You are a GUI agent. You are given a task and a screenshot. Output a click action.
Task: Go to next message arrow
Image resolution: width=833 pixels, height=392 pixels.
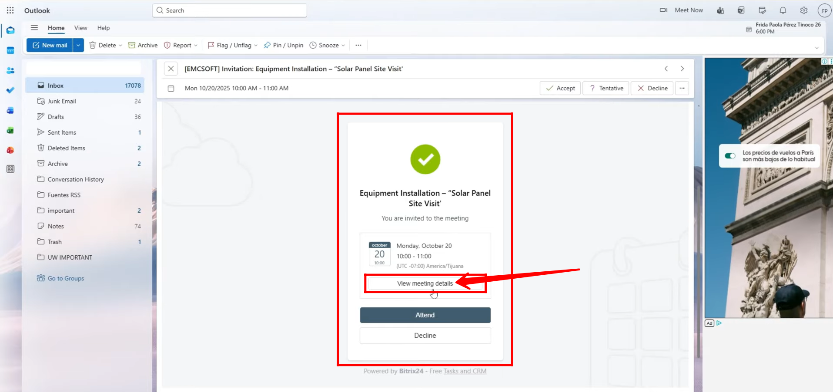[682, 69]
